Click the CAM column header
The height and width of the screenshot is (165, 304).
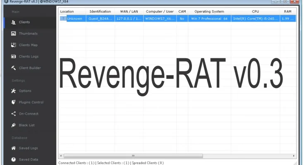(182, 12)
